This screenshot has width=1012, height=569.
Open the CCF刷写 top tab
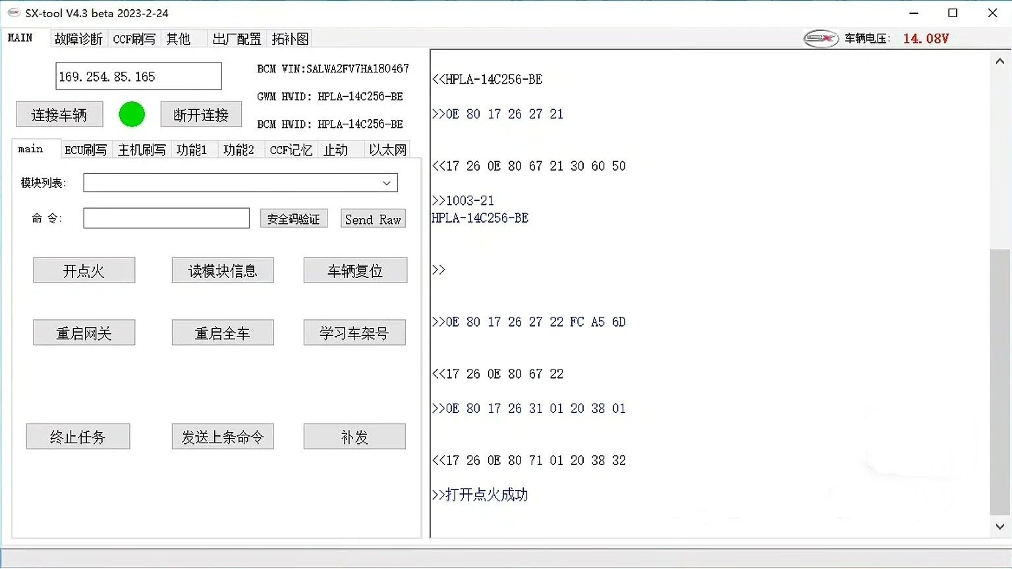coord(134,39)
